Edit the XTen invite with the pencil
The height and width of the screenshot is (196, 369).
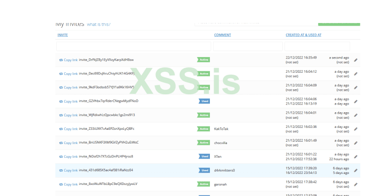click(x=356, y=156)
